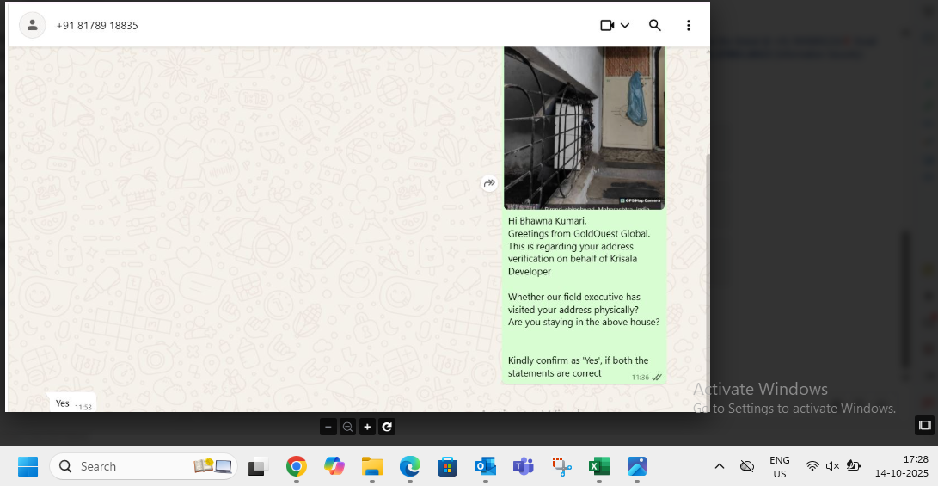Search within this WhatsApp chat
Viewport: 938px width, 486px height.
(x=655, y=26)
